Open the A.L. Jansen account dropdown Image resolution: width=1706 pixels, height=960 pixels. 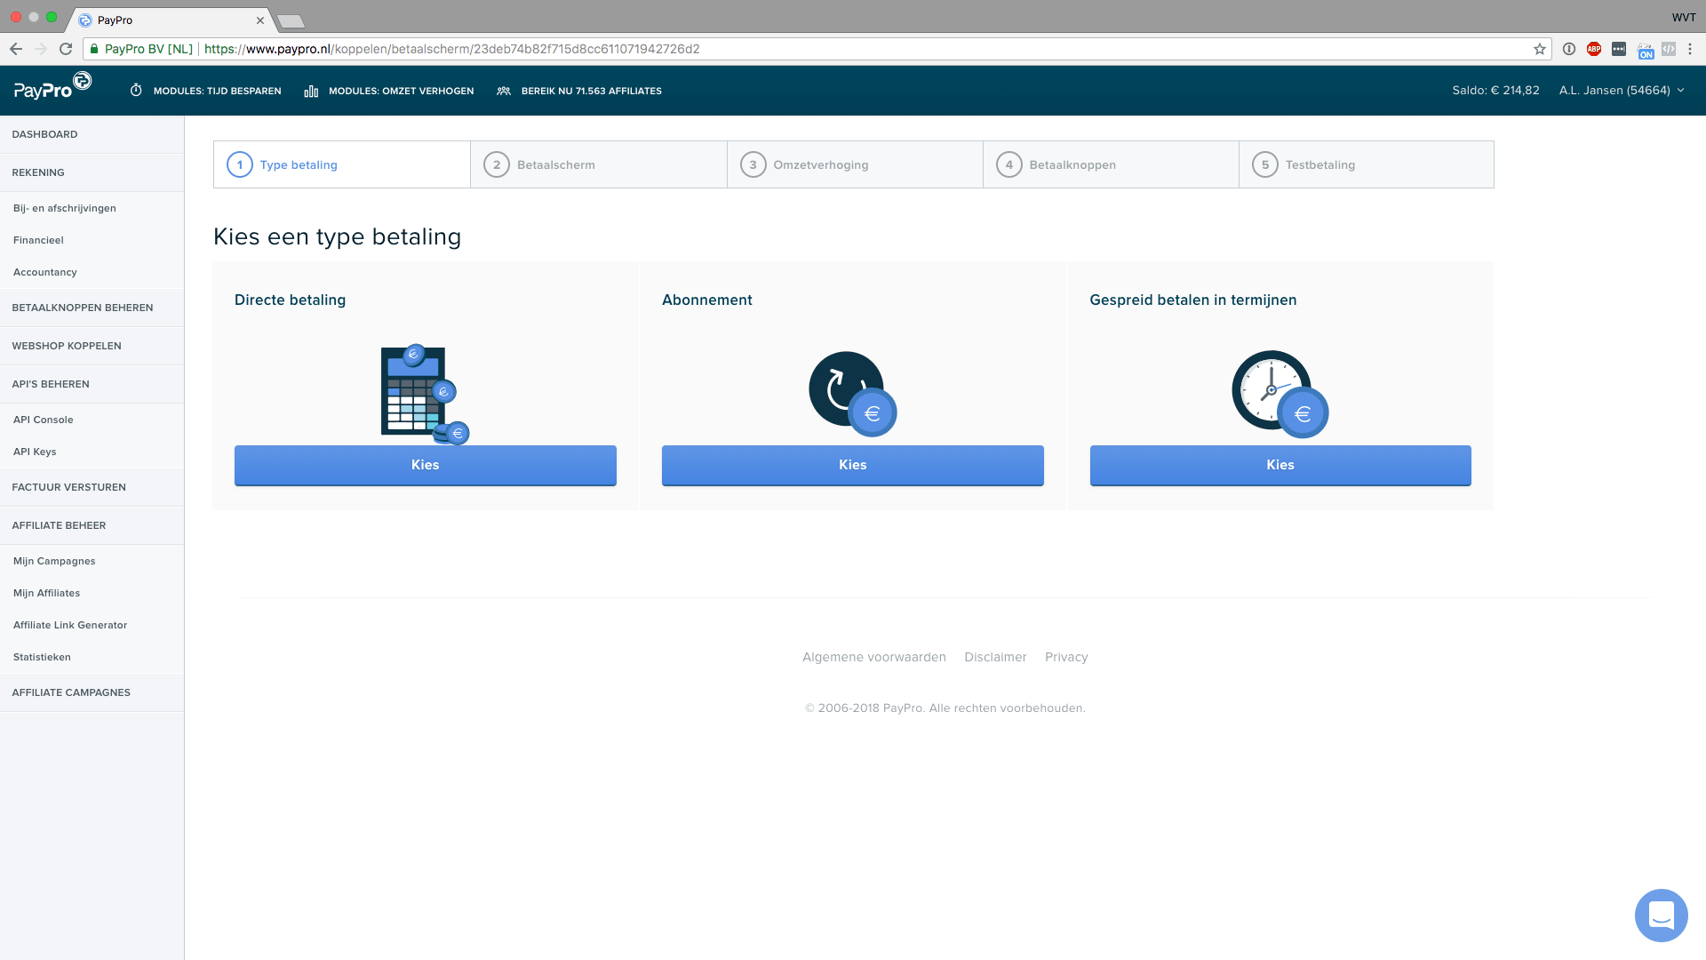pos(1622,91)
